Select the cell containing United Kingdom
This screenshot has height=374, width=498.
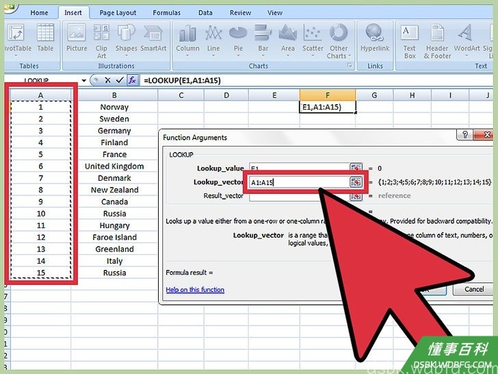point(114,166)
